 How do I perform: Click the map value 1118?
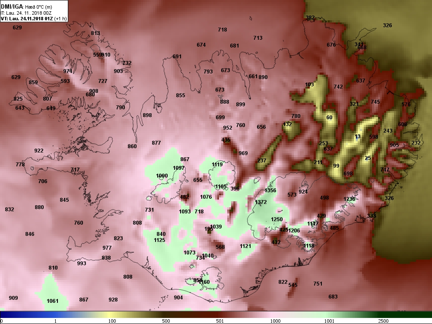(308, 246)
